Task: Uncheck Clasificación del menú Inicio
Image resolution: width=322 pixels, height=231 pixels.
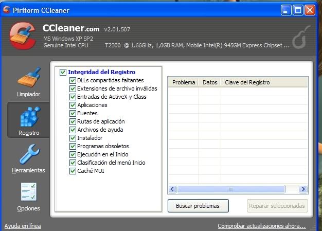Action: coord(73,163)
